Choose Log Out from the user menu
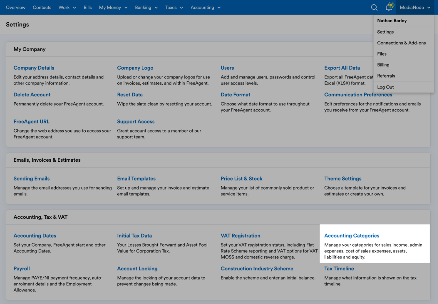 pos(385,87)
